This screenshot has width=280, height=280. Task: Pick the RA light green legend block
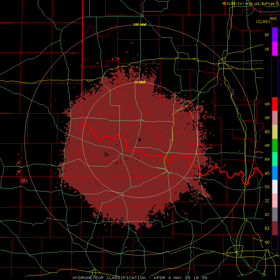[x=275, y=159]
